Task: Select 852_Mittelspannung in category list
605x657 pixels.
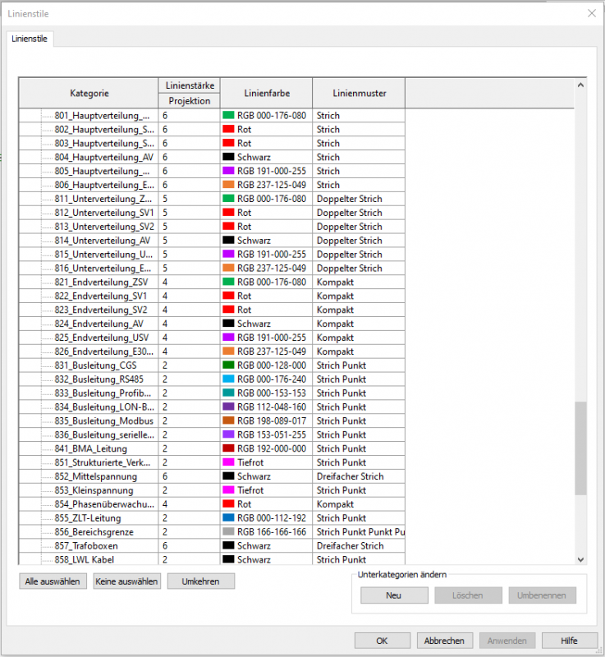Action: tap(95, 476)
